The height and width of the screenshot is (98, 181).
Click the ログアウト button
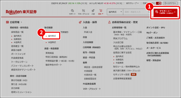[170, 3]
